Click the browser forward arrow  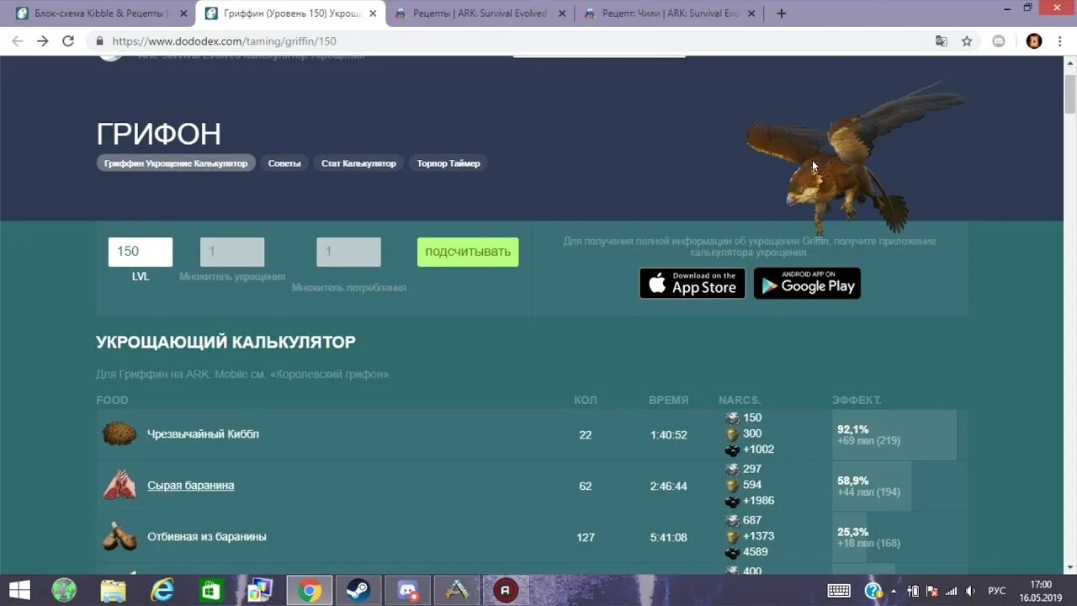(43, 41)
